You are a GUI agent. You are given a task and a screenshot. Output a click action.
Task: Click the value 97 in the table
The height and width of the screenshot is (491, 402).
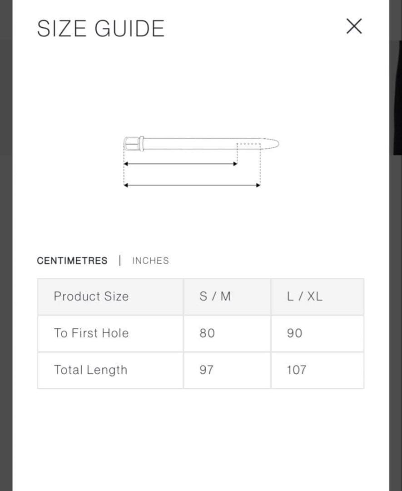(x=206, y=370)
